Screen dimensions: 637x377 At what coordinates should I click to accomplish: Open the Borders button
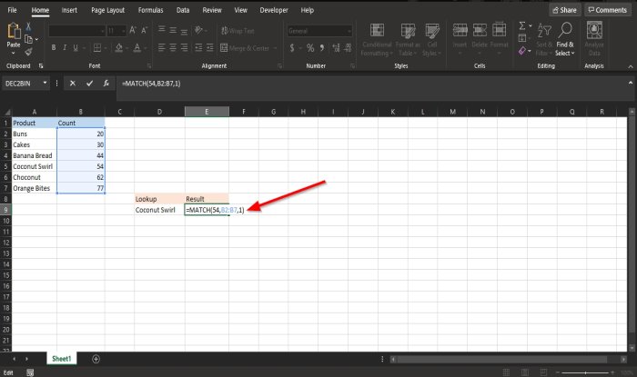coord(97,48)
